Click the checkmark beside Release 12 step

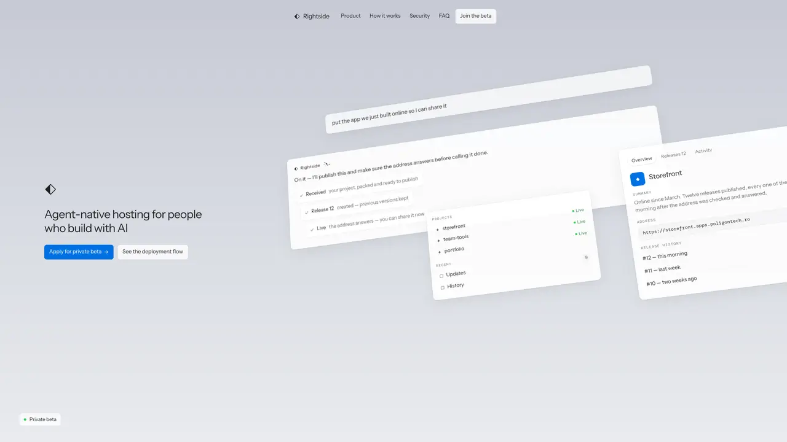tap(307, 212)
